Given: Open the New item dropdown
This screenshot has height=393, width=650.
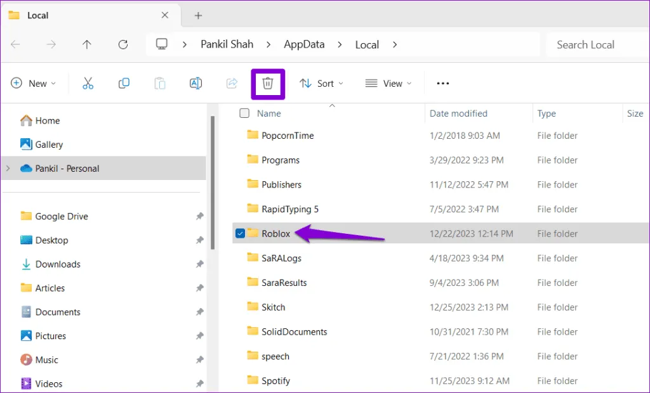Looking at the screenshot, I should click(34, 84).
